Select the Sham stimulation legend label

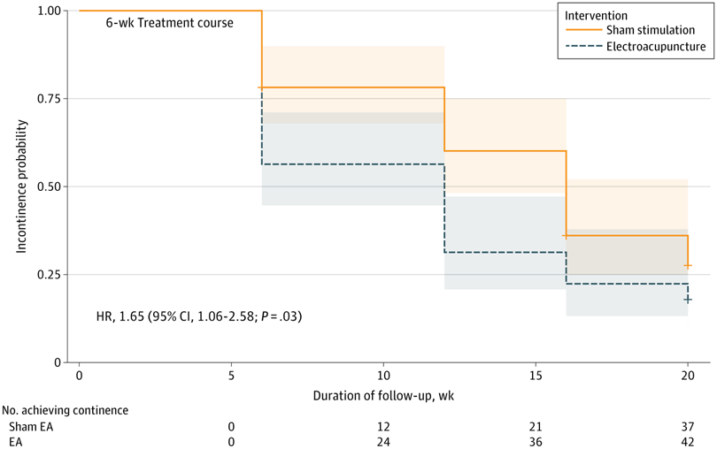tap(650, 30)
